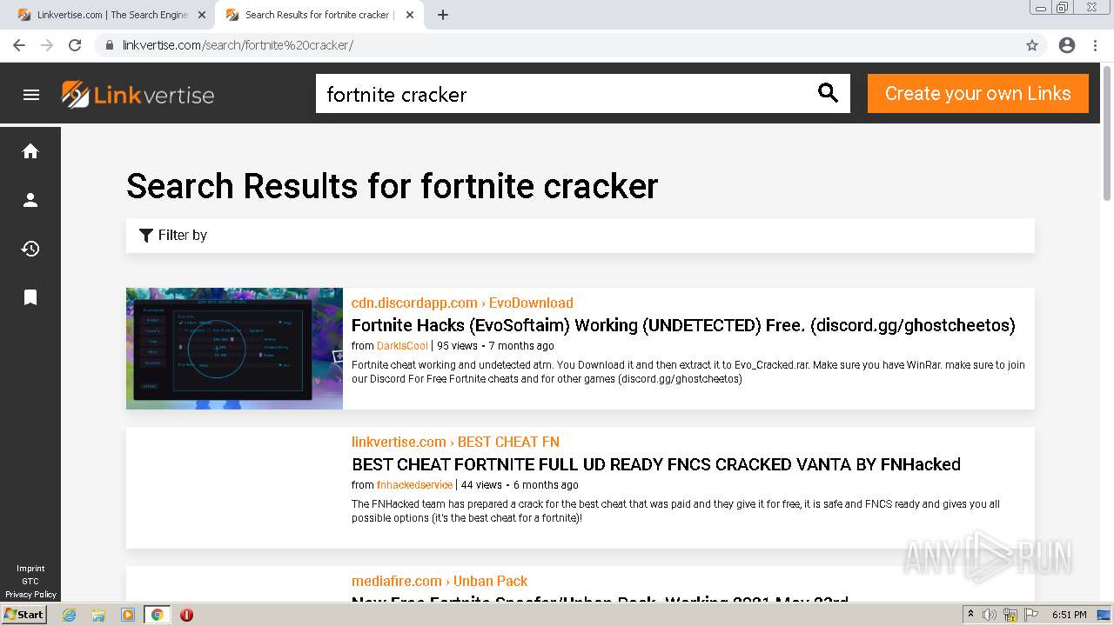Click the filter funnel icon
1114x626 pixels.
point(146,235)
